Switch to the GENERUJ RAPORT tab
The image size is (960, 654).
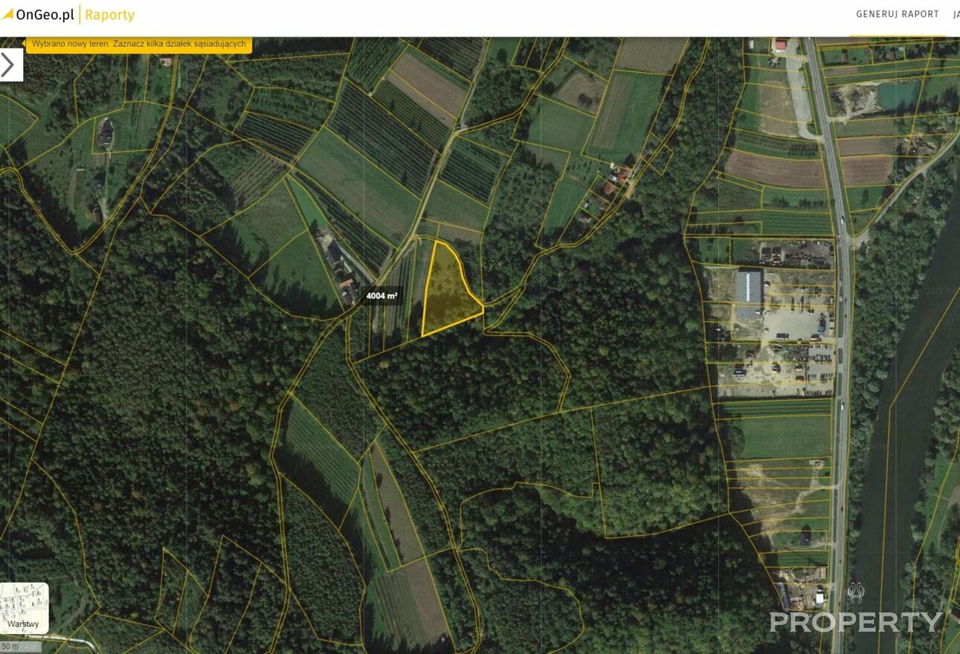coord(898,14)
